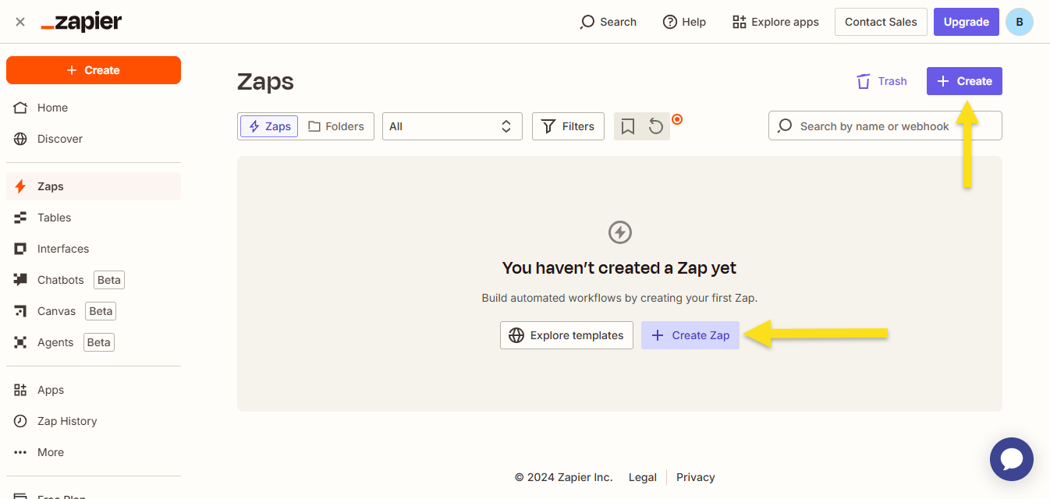The width and height of the screenshot is (1050, 499).
Task: Expand More in the sidebar
Action: [x=94, y=452]
